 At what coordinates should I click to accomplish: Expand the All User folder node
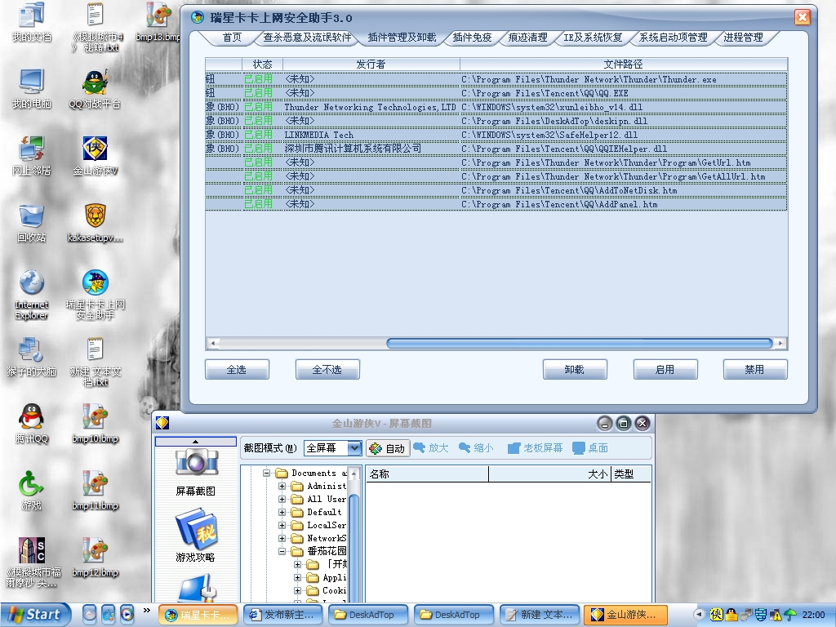coord(282,499)
